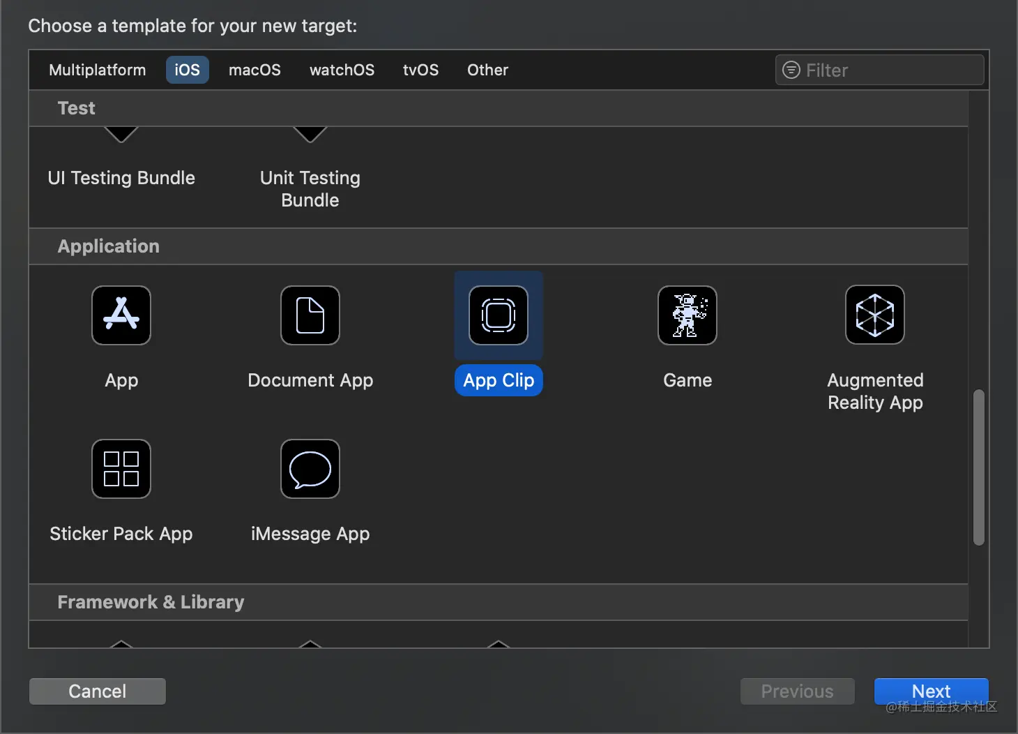The image size is (1018, 734).
Task: Switch to the tvOS tab
Action: (x=420, y=70)
